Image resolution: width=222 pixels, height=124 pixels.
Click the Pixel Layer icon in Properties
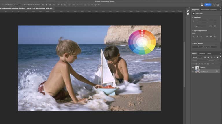coord(194,14)
